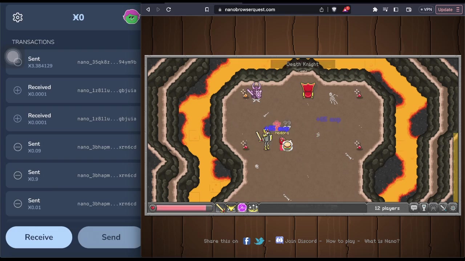Click the X0 wallet balance

(78, 17)
